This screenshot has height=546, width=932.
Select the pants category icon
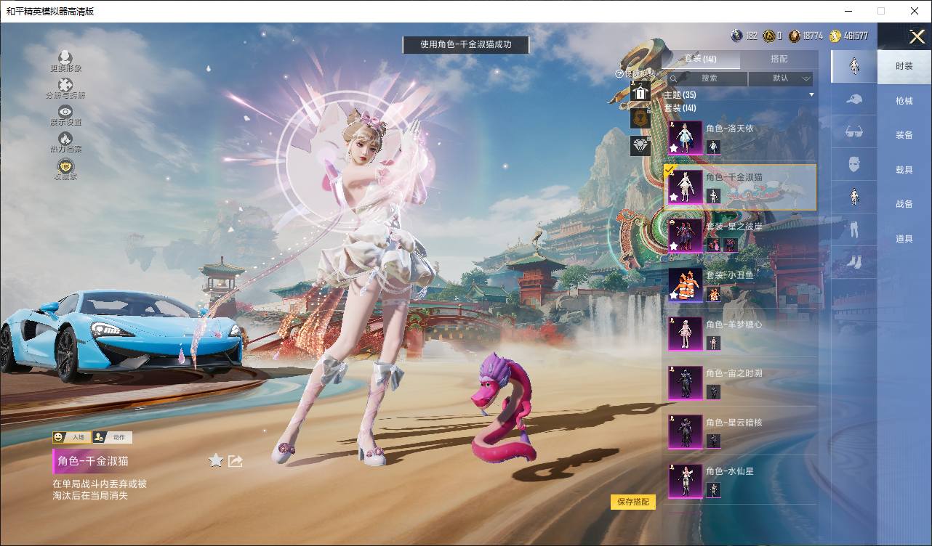click(x=854, y=229)
